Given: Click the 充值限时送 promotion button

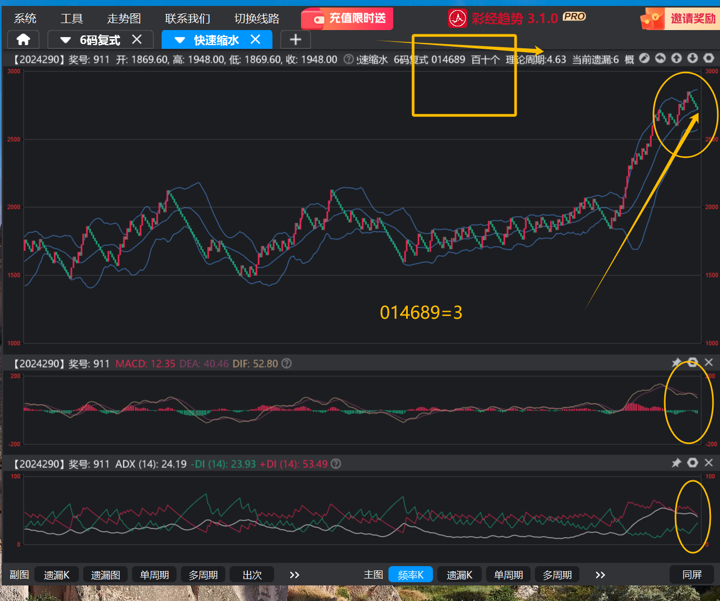Looking at the screenshot, I should click(x=347, y=19).
